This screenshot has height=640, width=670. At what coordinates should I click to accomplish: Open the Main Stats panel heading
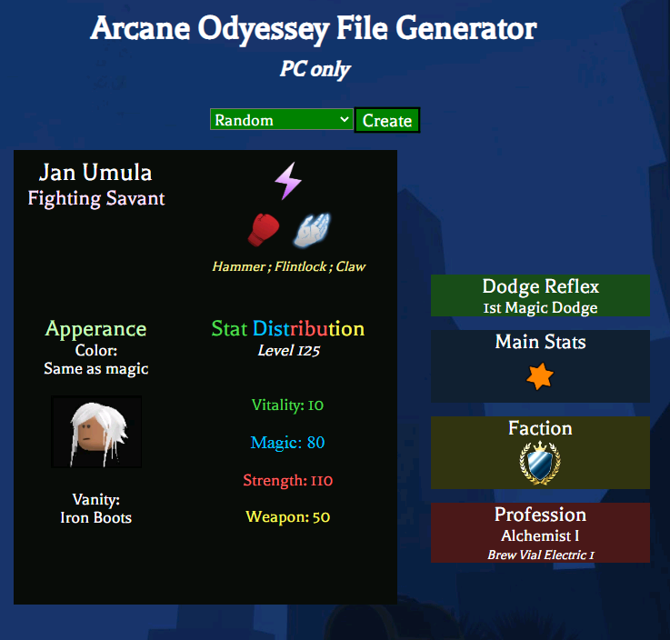(x=540, y=342)
